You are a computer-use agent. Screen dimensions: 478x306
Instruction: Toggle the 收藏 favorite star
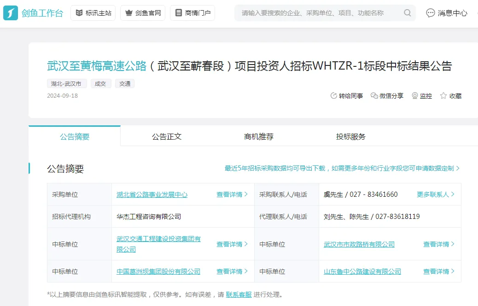(x=451, y=96)
